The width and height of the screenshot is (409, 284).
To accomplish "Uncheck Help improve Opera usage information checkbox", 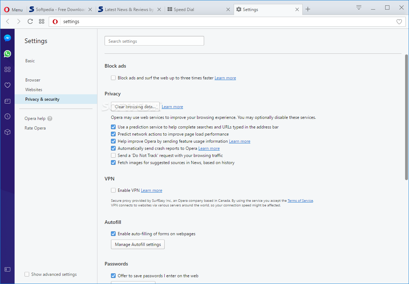I will (x=113, y=141).
